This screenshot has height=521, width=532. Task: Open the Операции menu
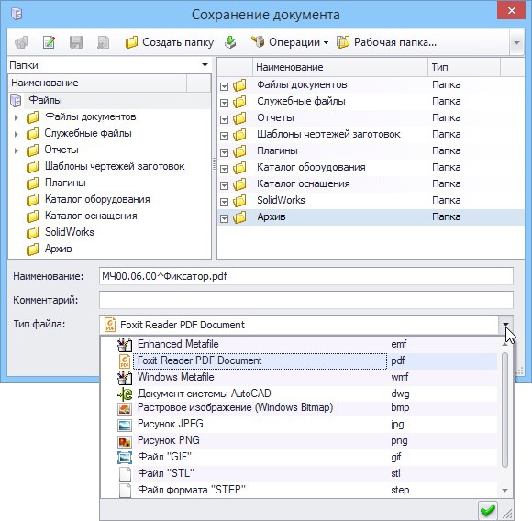(x=290, y=42)
